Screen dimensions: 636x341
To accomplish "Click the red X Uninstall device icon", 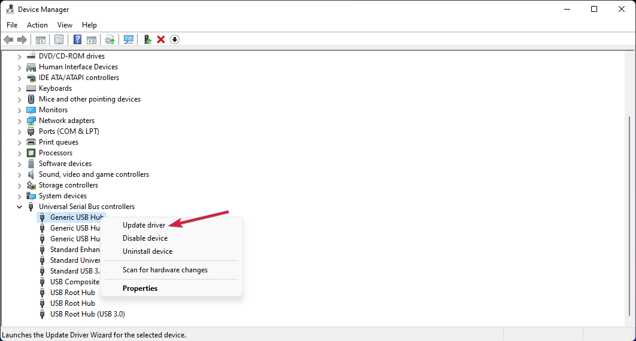I will tap(161, 39).
